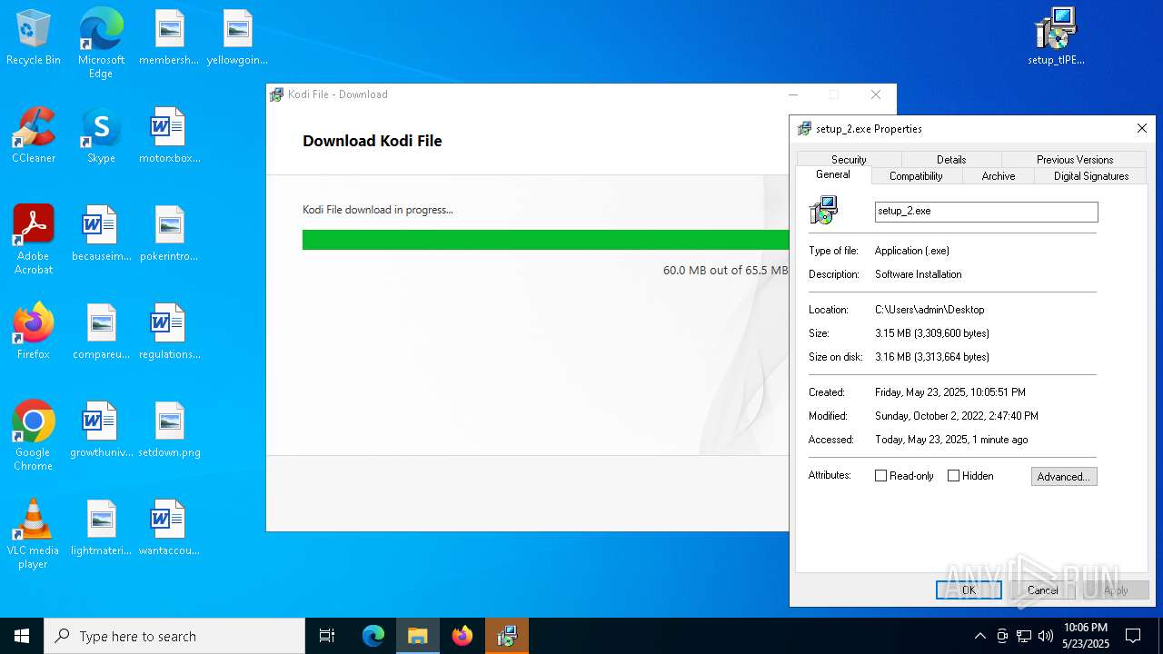Viewport: 1163px width, 654px height.
Task: Switch to the Security tab
Action: [849, 159]
